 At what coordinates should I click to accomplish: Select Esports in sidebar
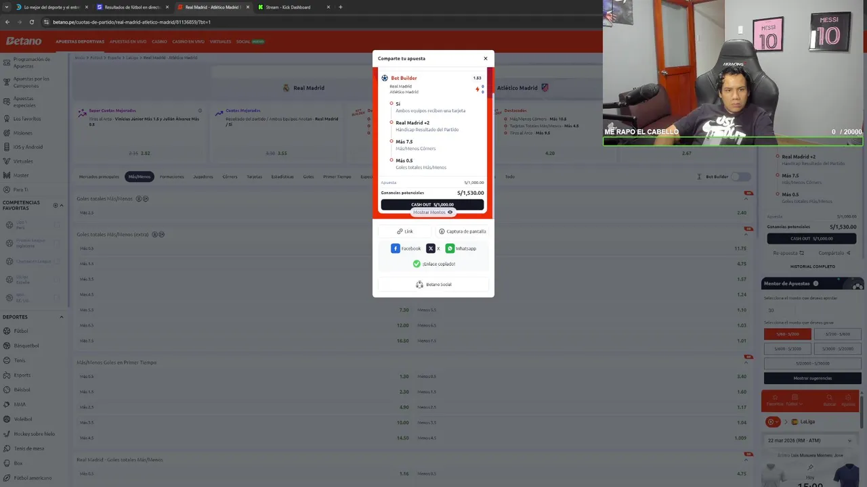tap(22, 375)
